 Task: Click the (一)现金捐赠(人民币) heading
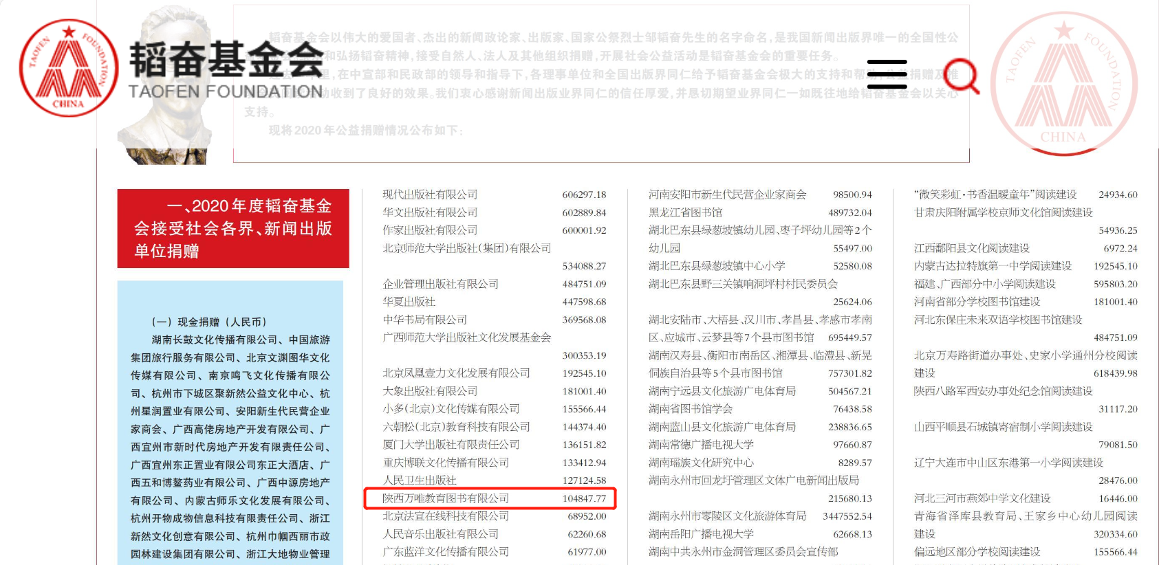pos(209,322)
